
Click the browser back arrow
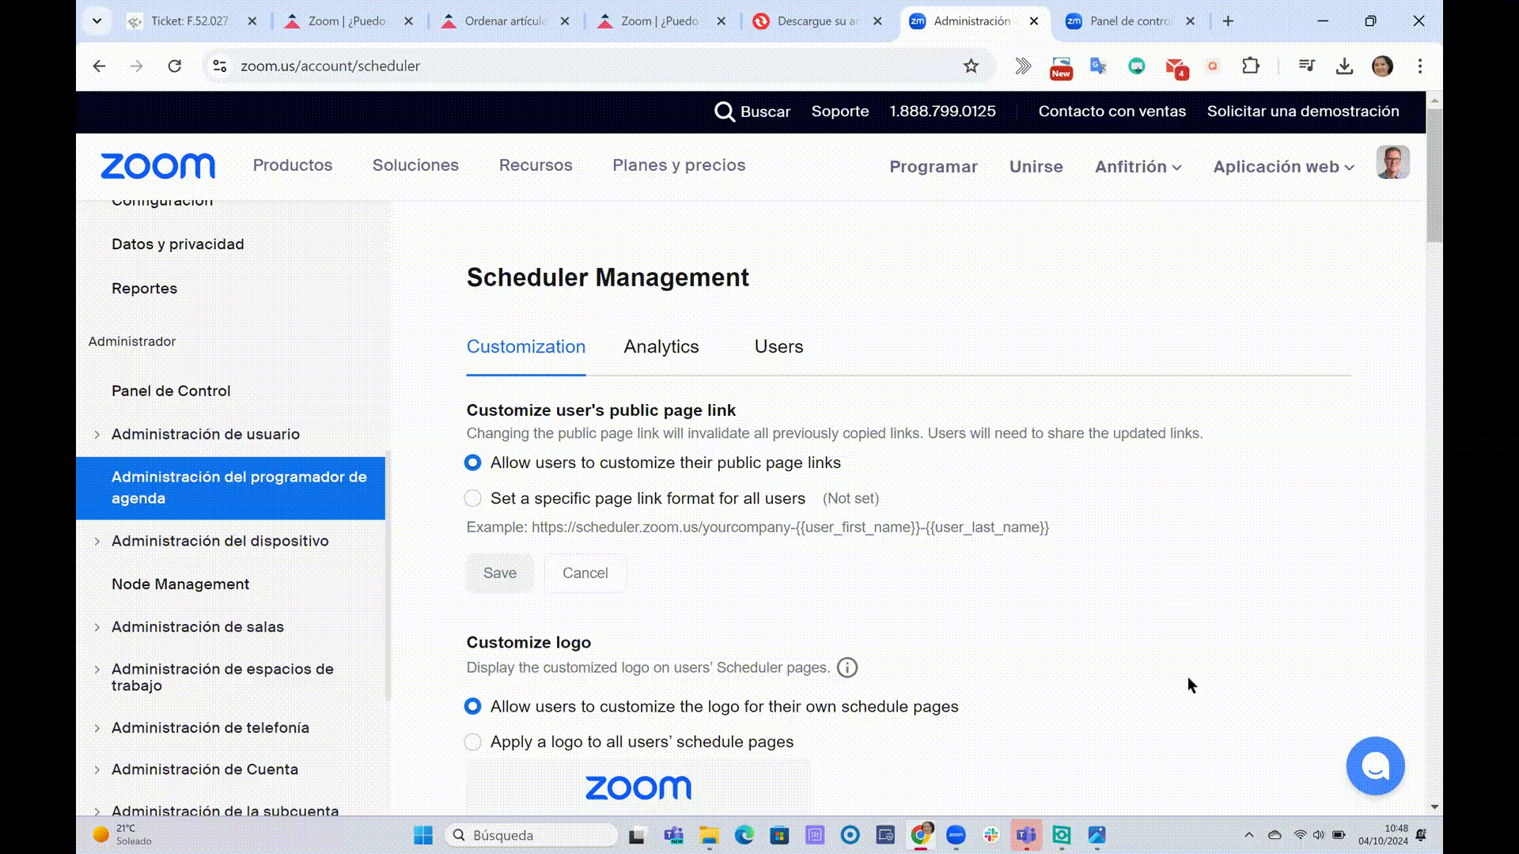[x=99, y=66]
